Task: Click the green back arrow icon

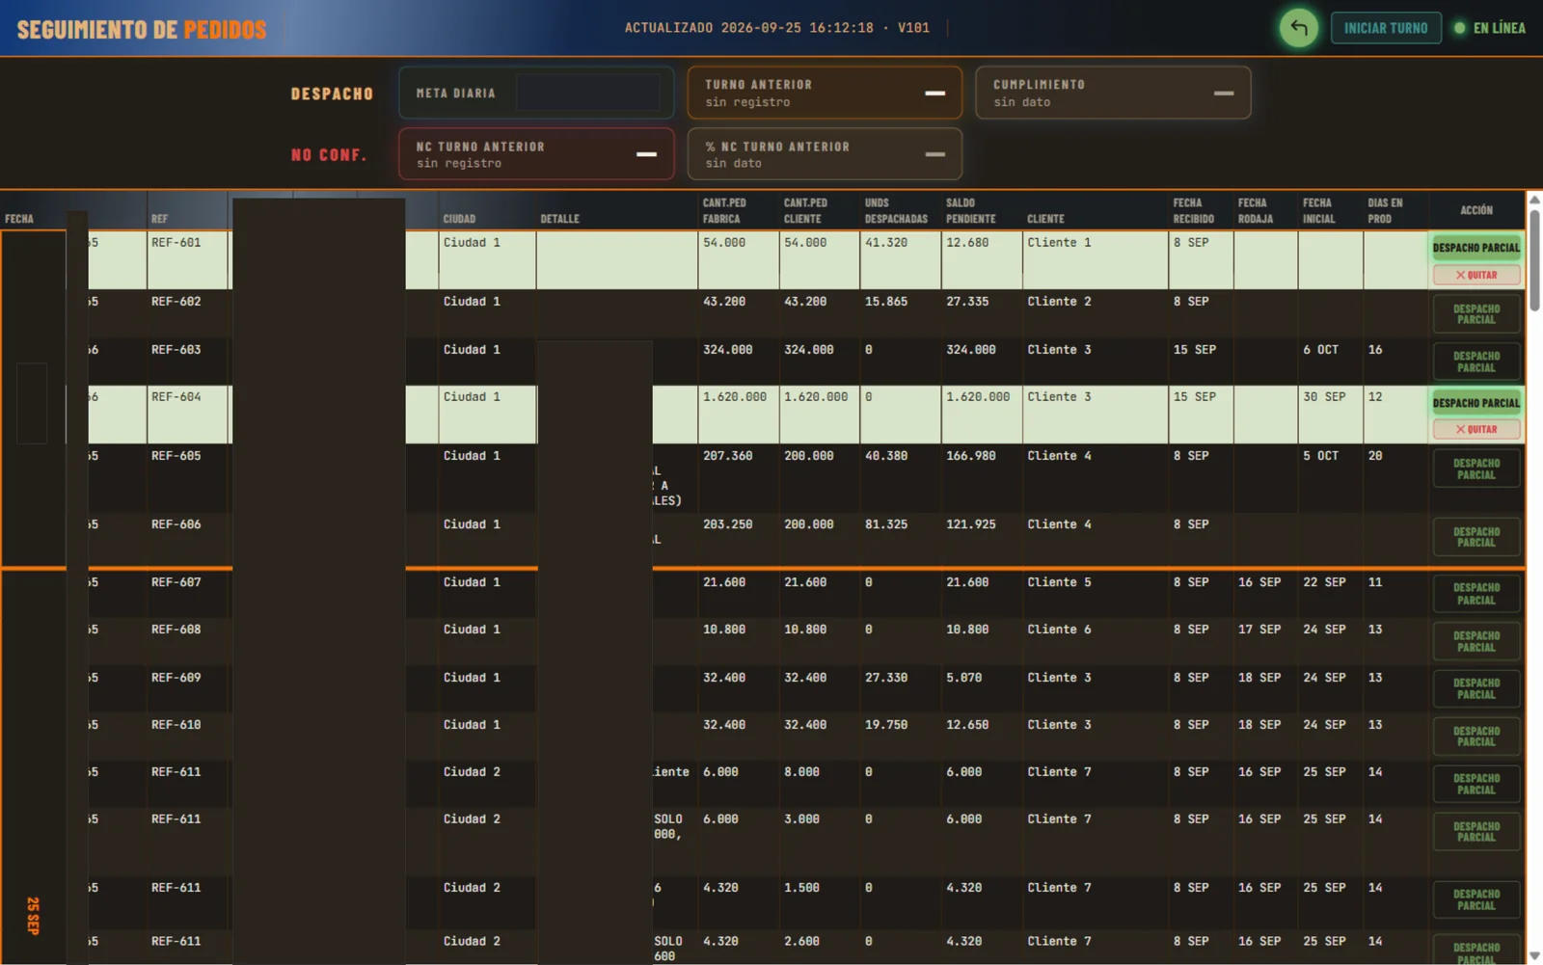Action: 1298,28
